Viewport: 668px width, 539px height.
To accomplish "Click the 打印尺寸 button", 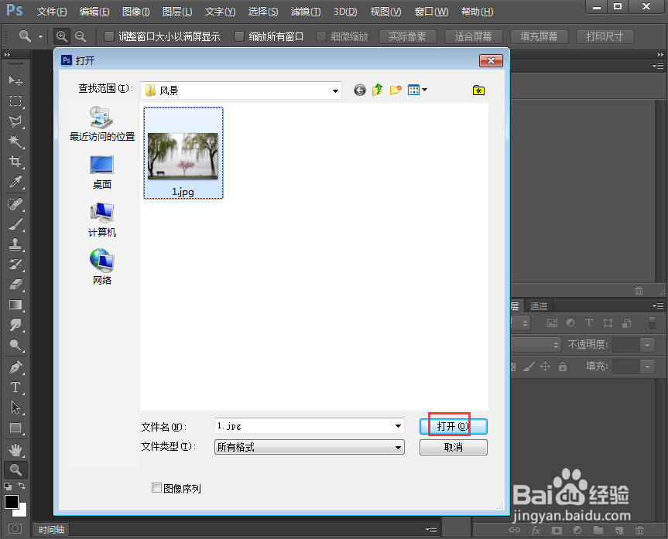I will pyautogui.click(x=605, y=36).
